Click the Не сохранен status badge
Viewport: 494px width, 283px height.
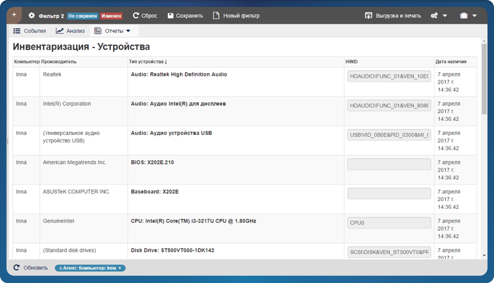(x=82, y=16)
